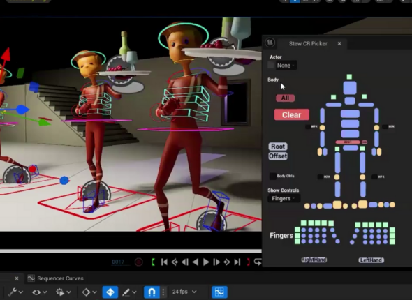Play the sequence forward
Viewport: 412px width, 300px height.
206,262
